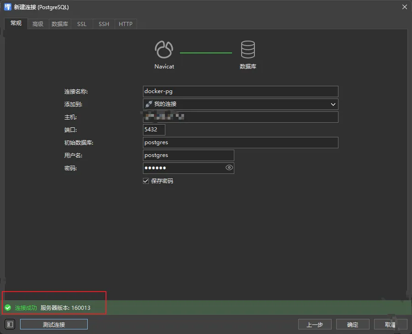The width and height of the screenshot is (412, 334).
Task: Open the HTTP tab
Action: 126,24
